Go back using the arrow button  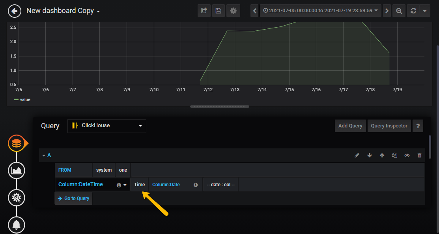pos(15,11)
